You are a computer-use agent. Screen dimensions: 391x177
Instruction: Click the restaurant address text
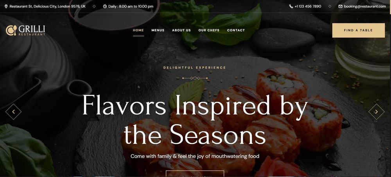(47, 7)
